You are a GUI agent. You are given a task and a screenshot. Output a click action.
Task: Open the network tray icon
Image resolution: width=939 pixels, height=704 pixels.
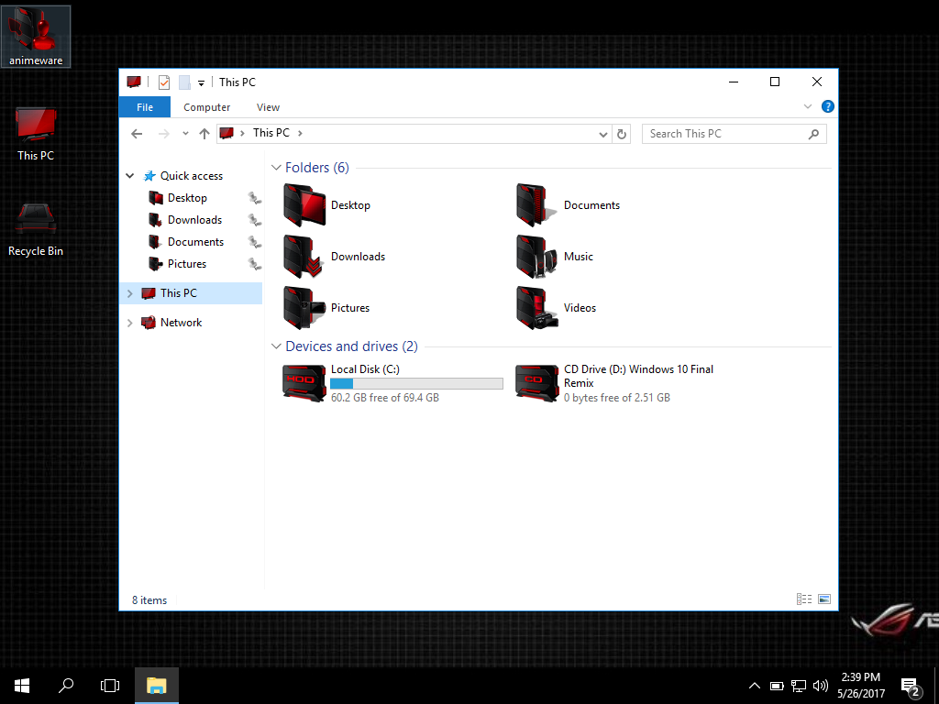click(x=799, y=686)
